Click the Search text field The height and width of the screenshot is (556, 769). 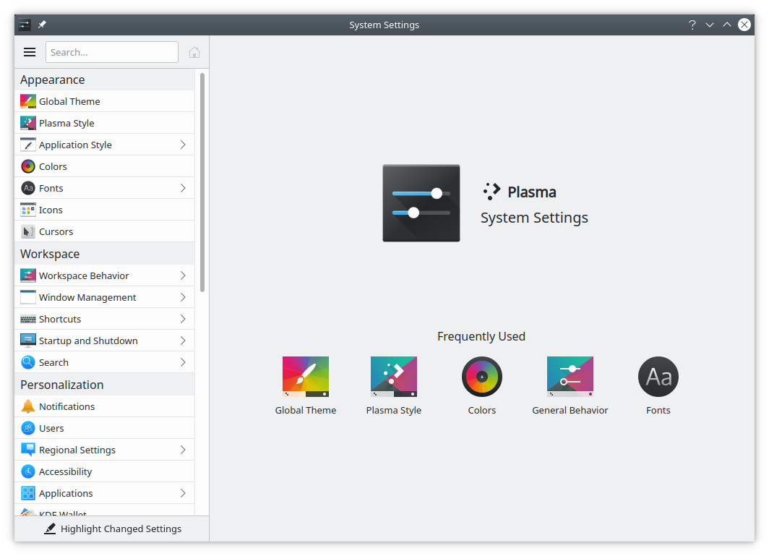tap(112, 52)
